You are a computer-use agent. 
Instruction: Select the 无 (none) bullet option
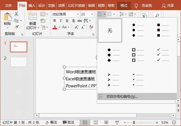click(x=110, y=30)
